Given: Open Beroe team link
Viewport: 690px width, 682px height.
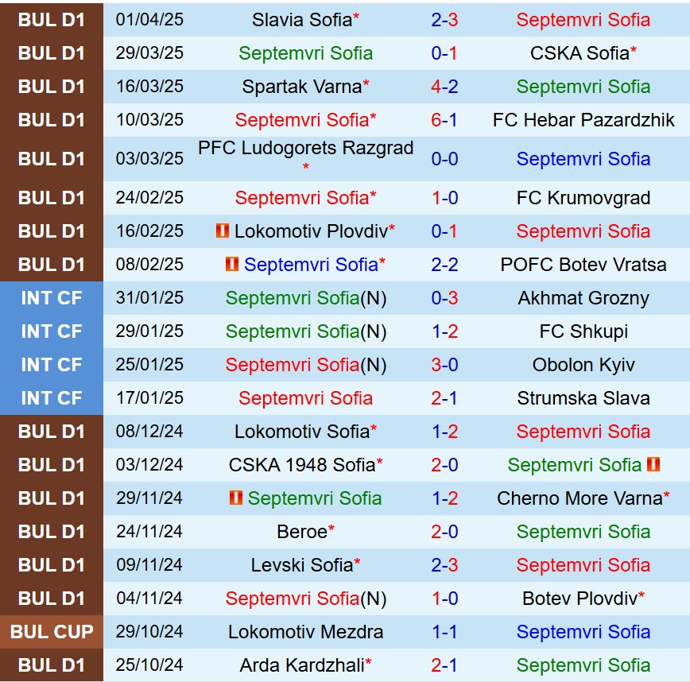Looking at the screenshot, I should click(x=302, y=532).
